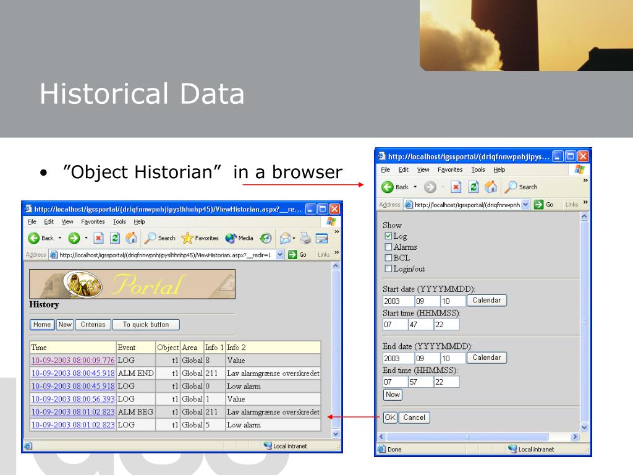Open address dropdown in History window
633x475 pixels.
pos(280,255)
